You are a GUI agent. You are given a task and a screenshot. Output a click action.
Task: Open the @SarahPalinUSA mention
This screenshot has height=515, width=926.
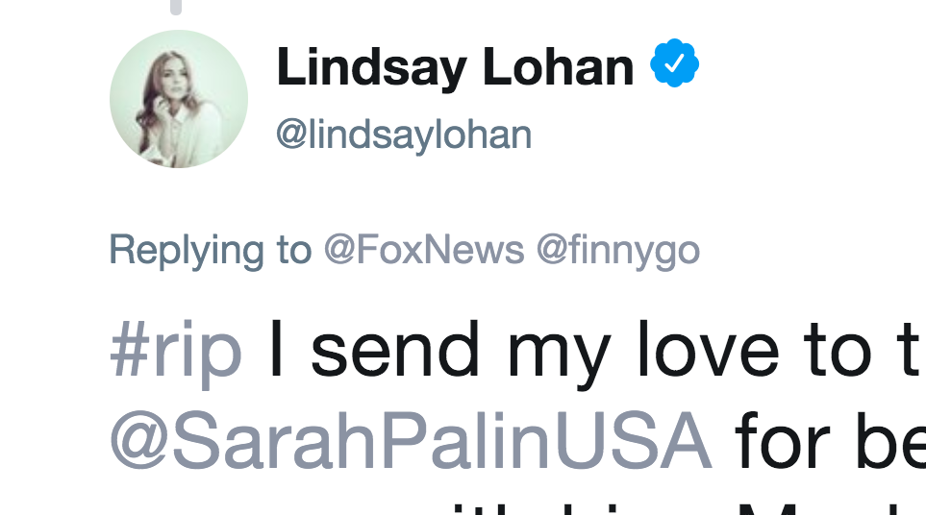pyautogui.click(x=411, y=441)
